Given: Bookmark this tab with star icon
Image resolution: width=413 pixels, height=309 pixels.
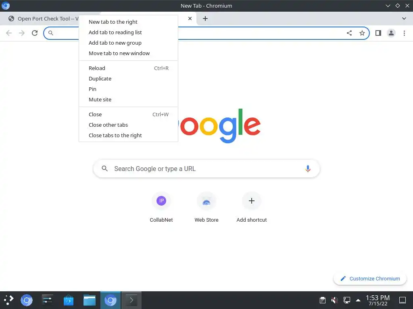Looking at the screenshot, I should (362, 33).
